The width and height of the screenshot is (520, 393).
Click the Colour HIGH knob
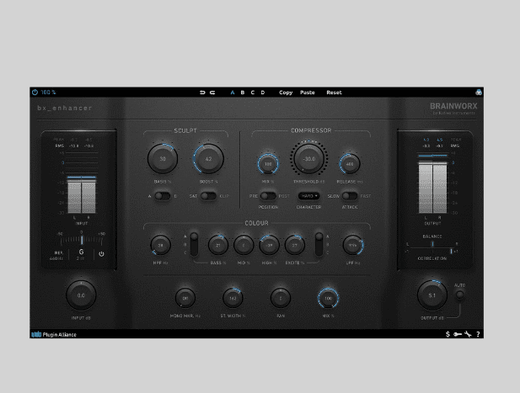coord(269,245)
